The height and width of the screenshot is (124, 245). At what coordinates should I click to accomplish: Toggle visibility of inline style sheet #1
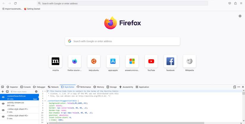[x=3, y=110]
